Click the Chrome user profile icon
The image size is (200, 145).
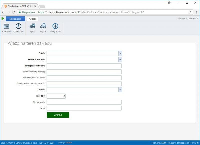tap(169, 3)
